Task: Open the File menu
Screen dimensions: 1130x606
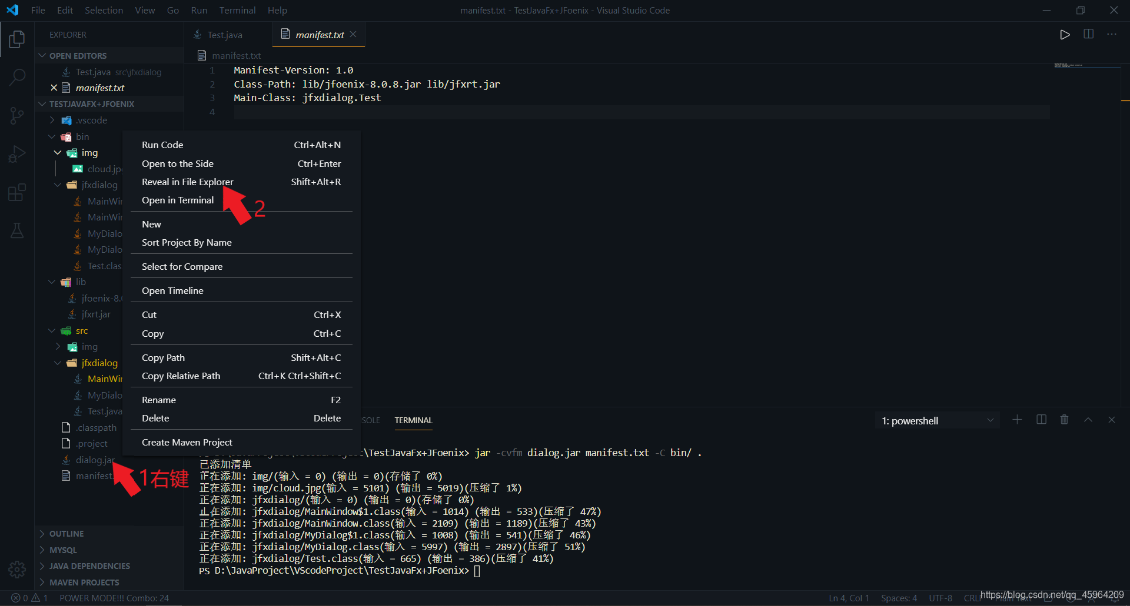Action: point(38,10)
